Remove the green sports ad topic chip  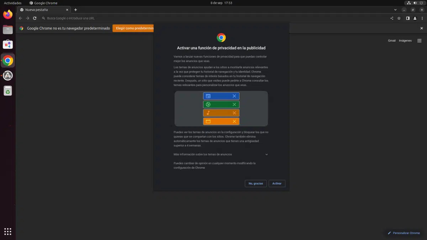(x=234, y=105)
